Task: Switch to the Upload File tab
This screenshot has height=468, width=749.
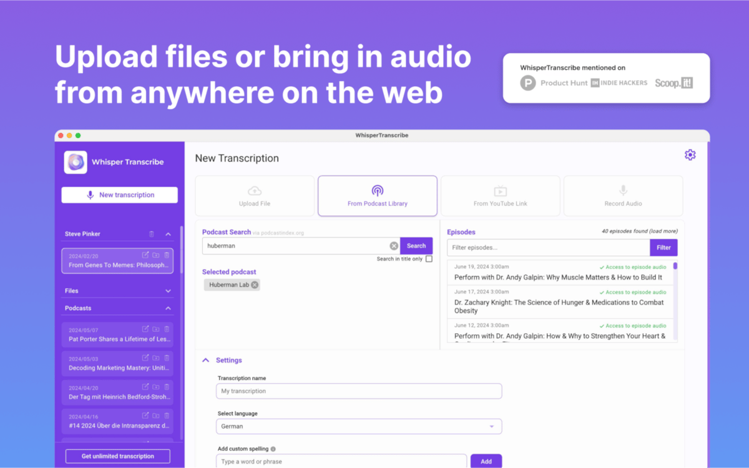Action: click(255, 196)
